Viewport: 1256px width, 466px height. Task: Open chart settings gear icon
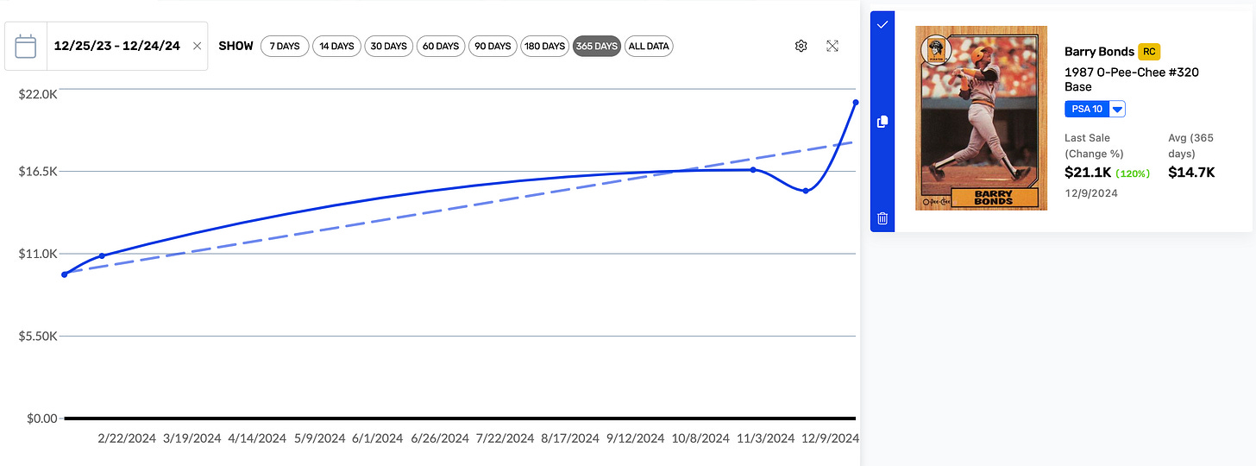[801, 46]
